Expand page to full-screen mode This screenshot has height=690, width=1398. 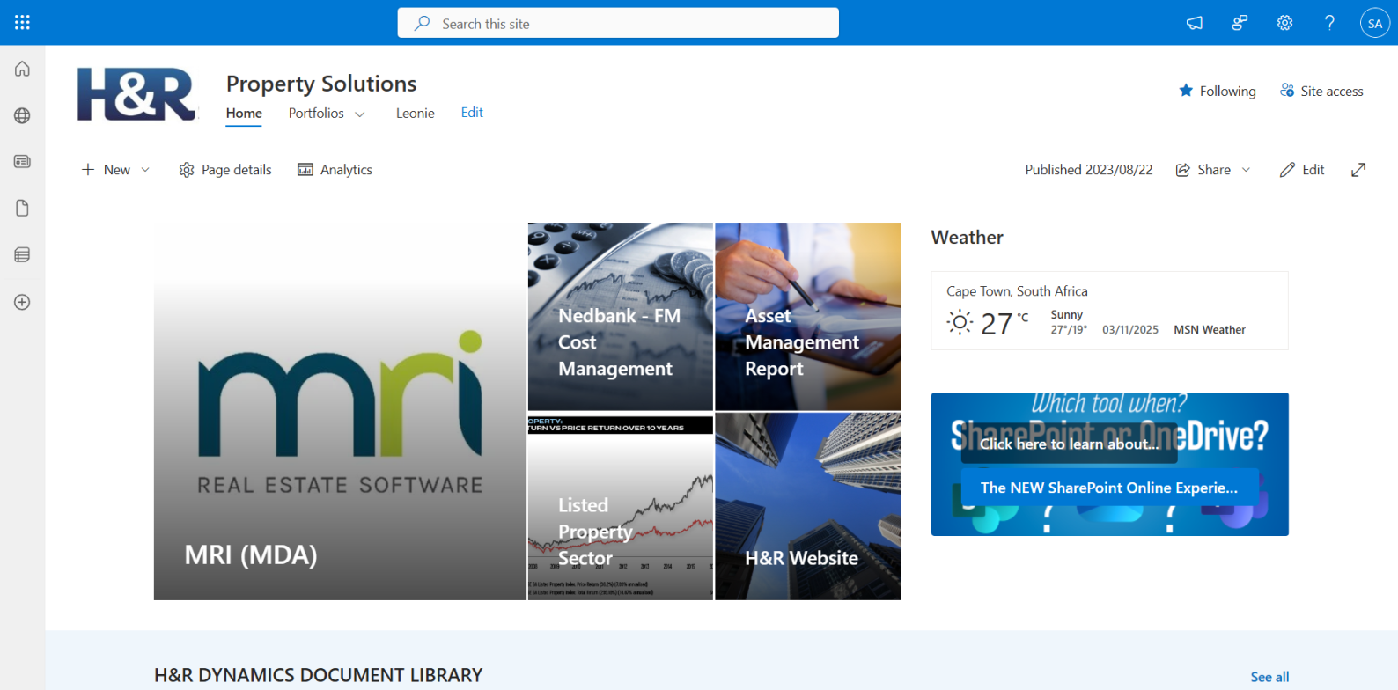point(1358,170)
